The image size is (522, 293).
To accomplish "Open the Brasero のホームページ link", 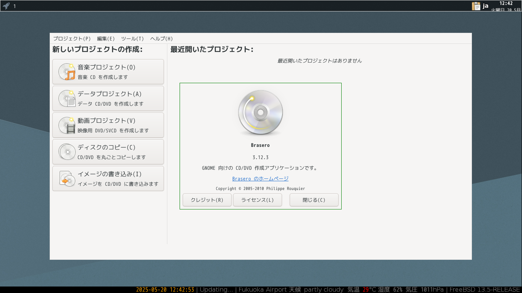I will pyautogui.click(x=260, y=179).
